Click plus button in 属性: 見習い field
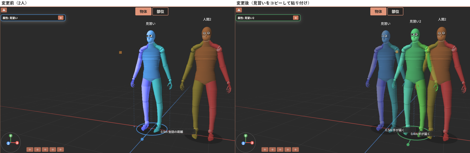Viewport: 470px width, 153px height. click(60, 18)
